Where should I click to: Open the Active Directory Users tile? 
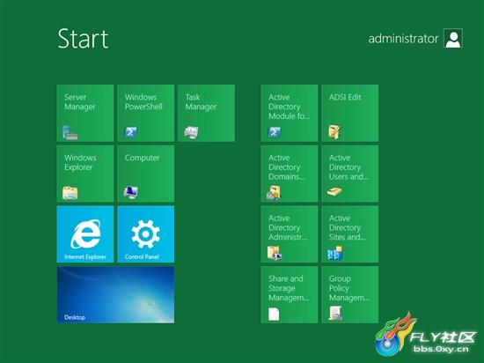coord(350,174)
